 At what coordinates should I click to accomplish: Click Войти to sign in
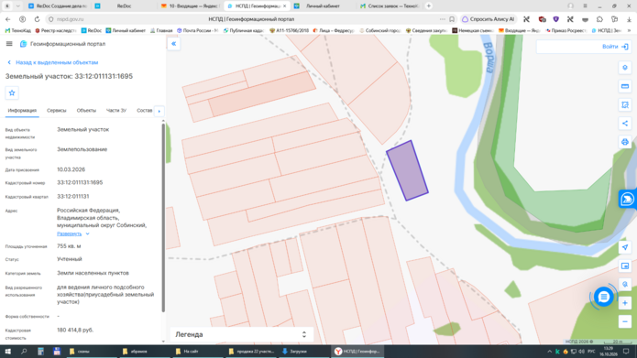click(615, 47)
